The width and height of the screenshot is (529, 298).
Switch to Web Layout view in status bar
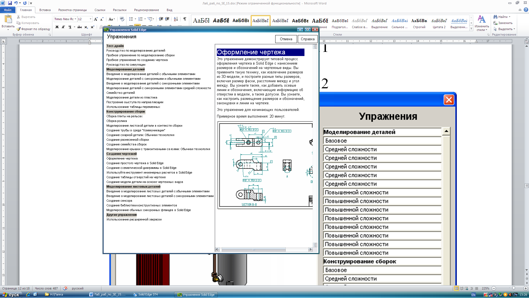(x=466, y=288)
